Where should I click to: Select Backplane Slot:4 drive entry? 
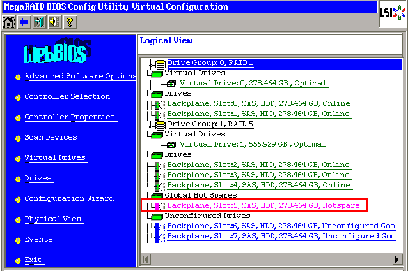(x=258, y=185)
